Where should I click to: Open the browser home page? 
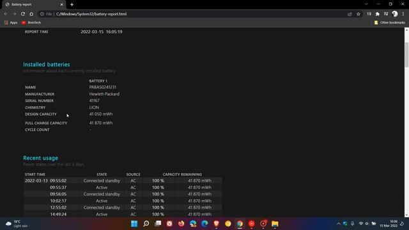(31, 14)
